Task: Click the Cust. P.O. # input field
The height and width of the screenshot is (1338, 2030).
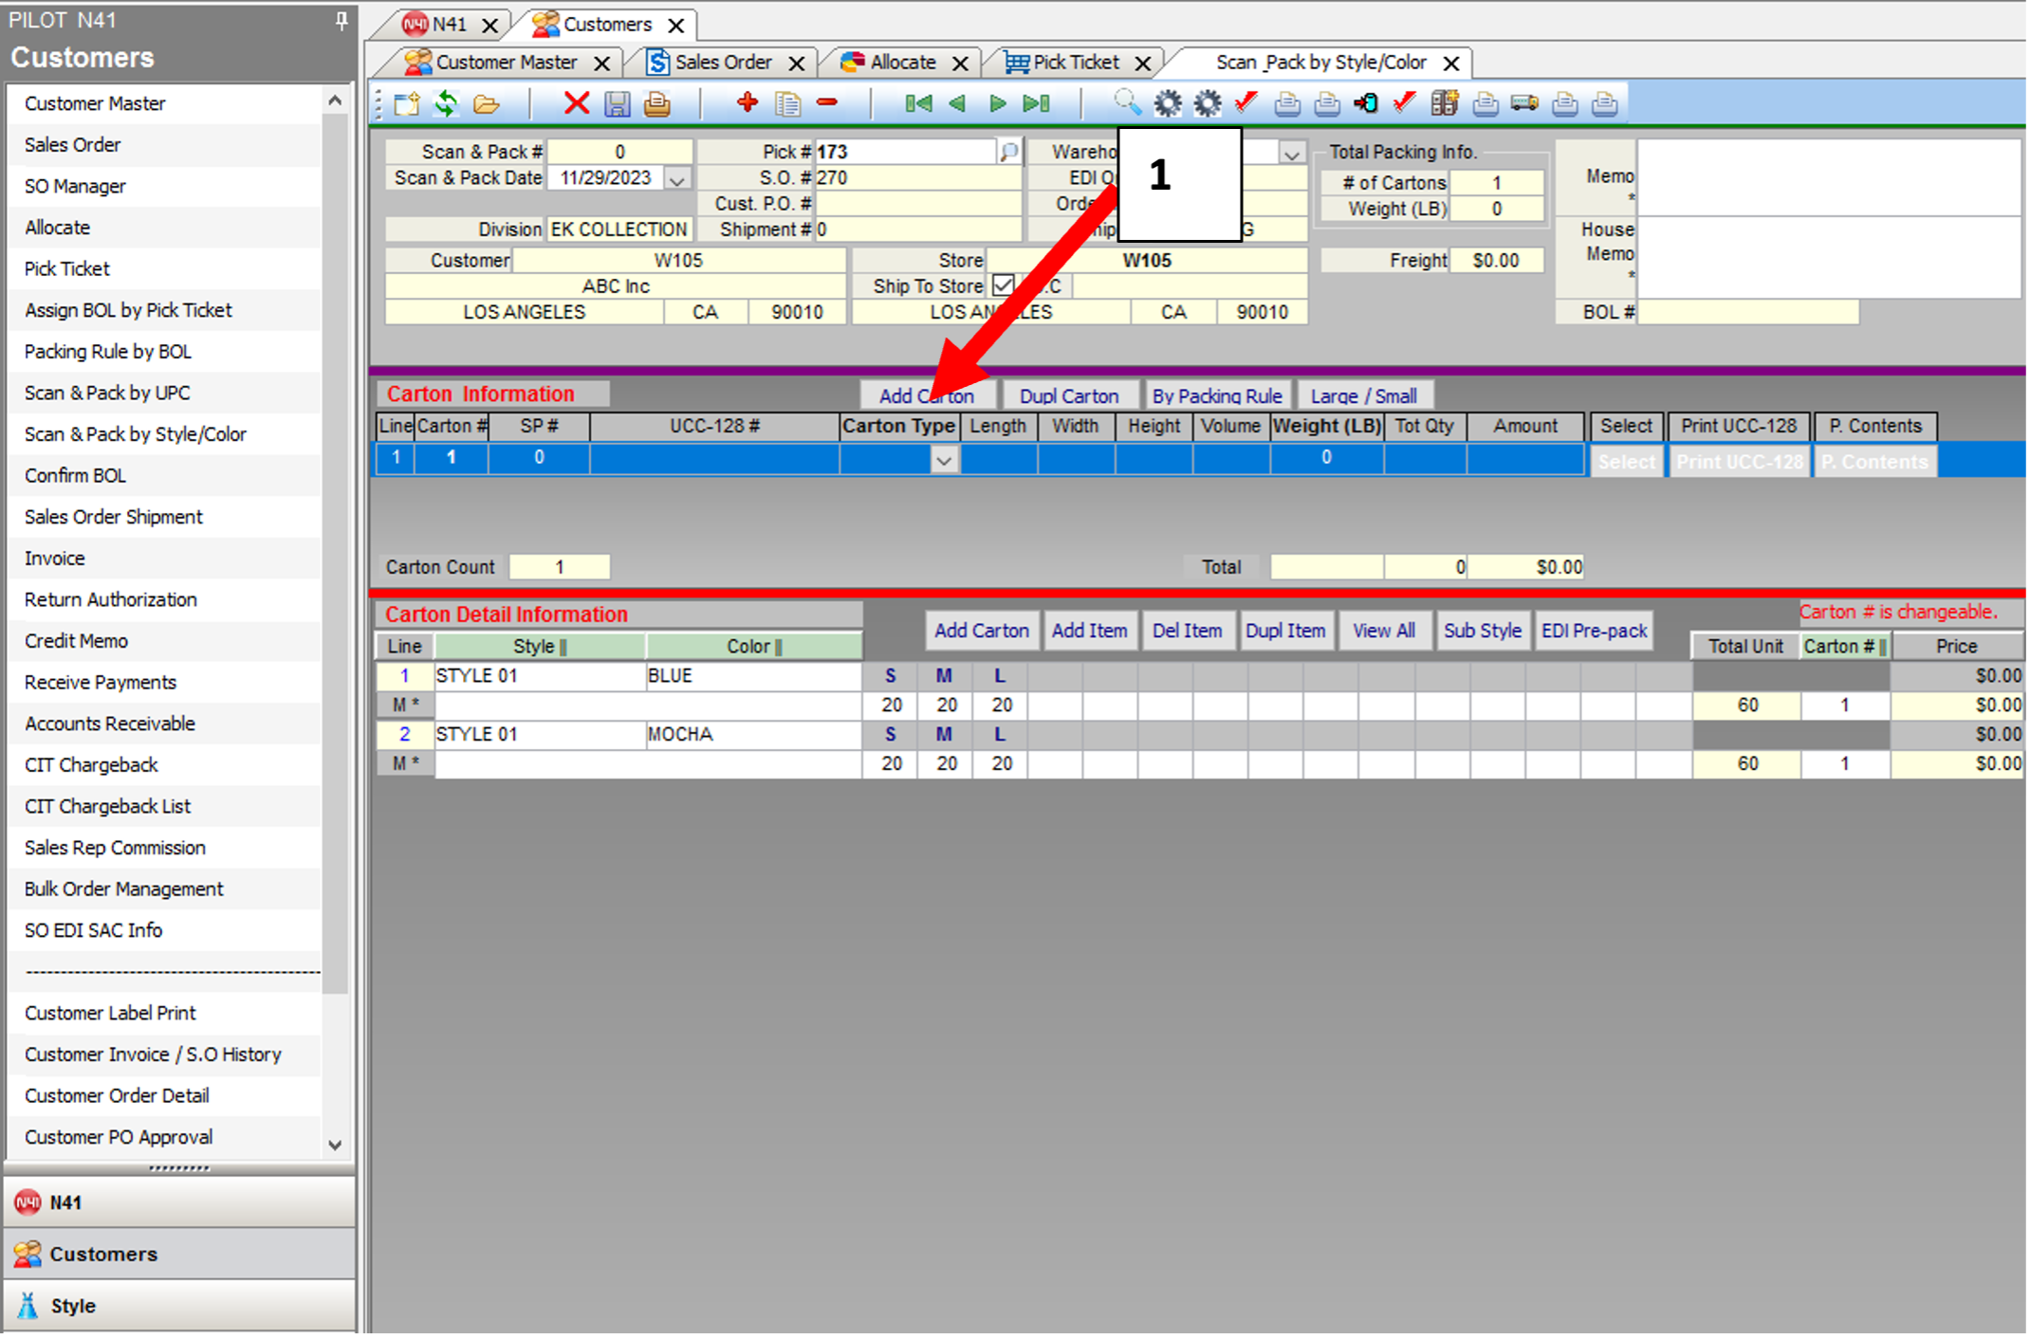Action: click(x=917, y=204)
